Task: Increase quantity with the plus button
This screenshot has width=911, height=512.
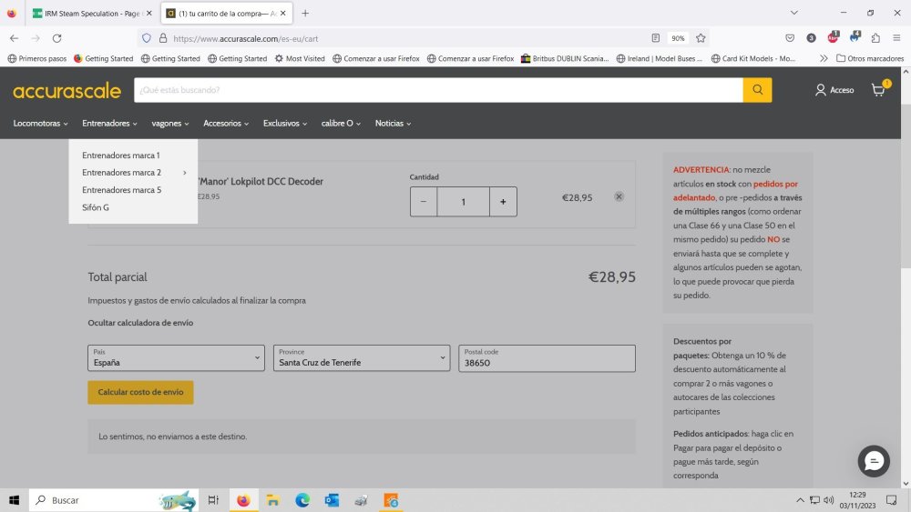Action: (x=503, y=202)
